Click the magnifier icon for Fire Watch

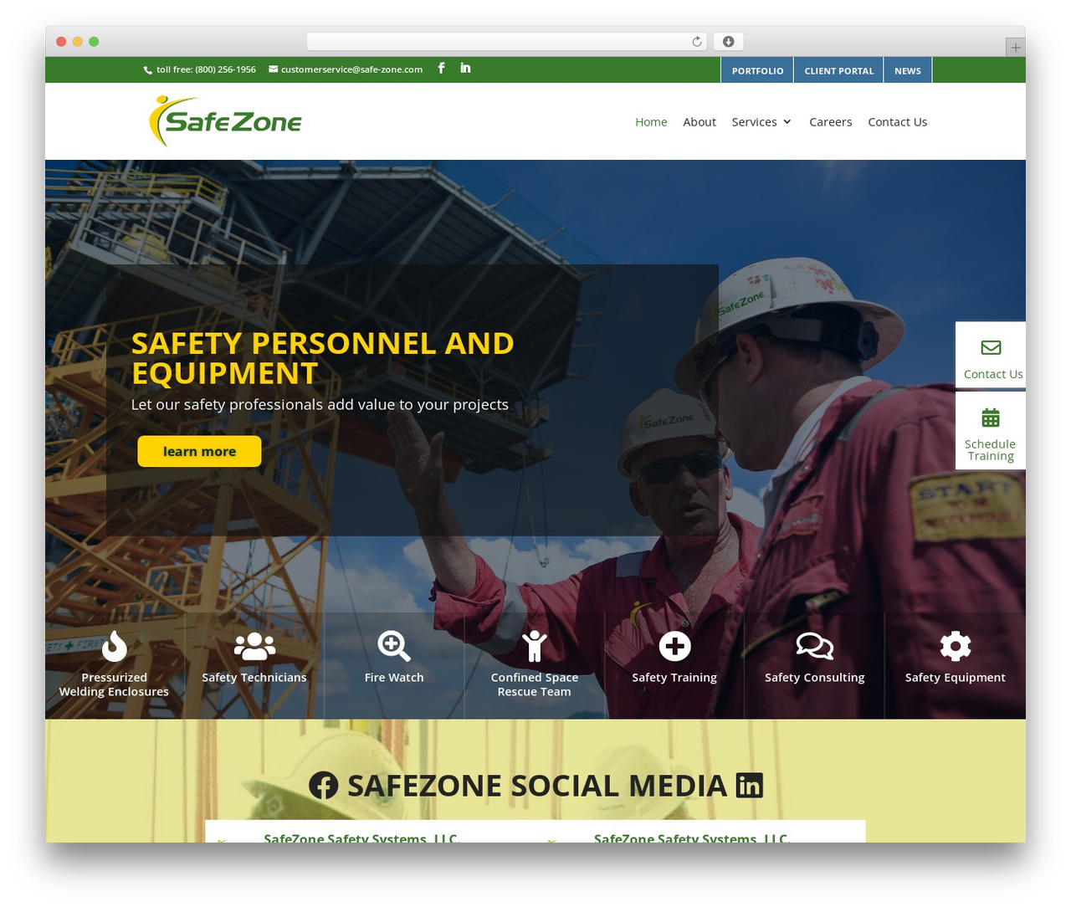(394, 646)
